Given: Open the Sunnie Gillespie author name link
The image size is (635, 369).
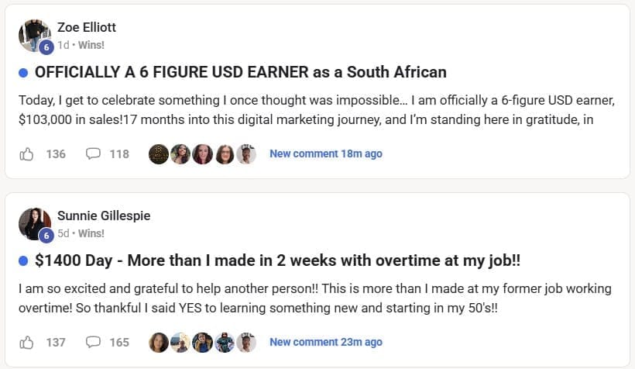Looking at the screenshot, I should click(x=104, y=216).
